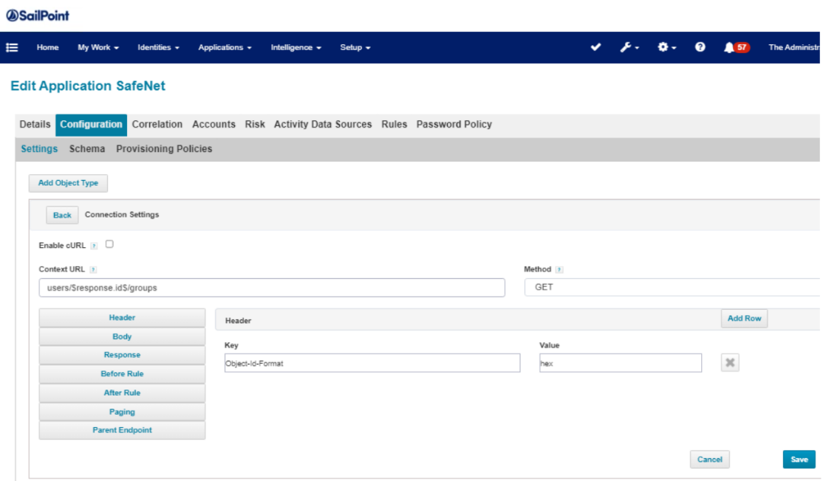823x481 pixels.
Task: Click Add Row in Header panel
Action: 744,319
